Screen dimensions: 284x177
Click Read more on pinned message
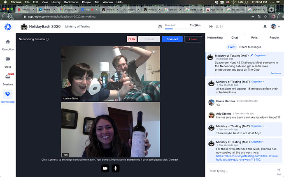tap(275, 73)
